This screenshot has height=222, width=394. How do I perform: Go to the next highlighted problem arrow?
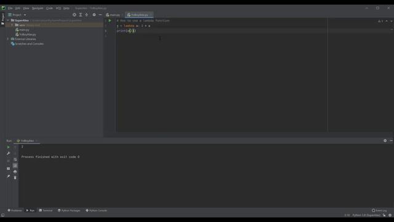[392, 21]
